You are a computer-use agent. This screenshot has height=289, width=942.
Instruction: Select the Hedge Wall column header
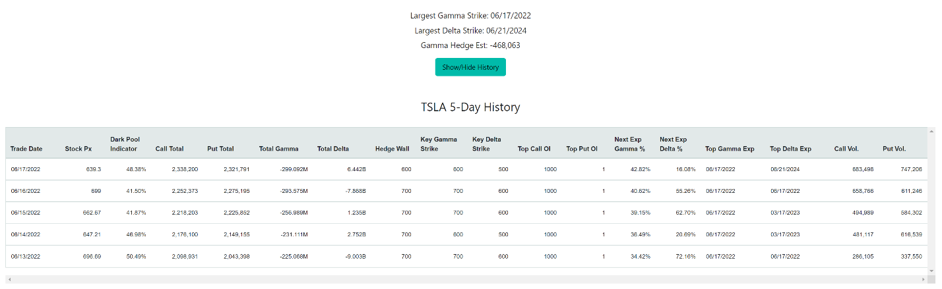click(x=392, y=149)
